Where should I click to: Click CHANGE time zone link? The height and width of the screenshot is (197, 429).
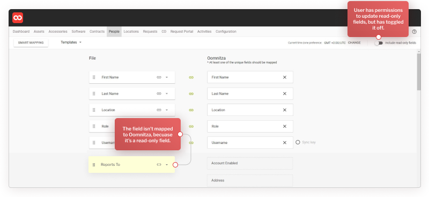(354, 43)
